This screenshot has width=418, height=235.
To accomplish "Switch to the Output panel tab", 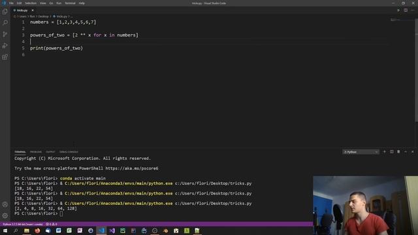I will [50, 152].
